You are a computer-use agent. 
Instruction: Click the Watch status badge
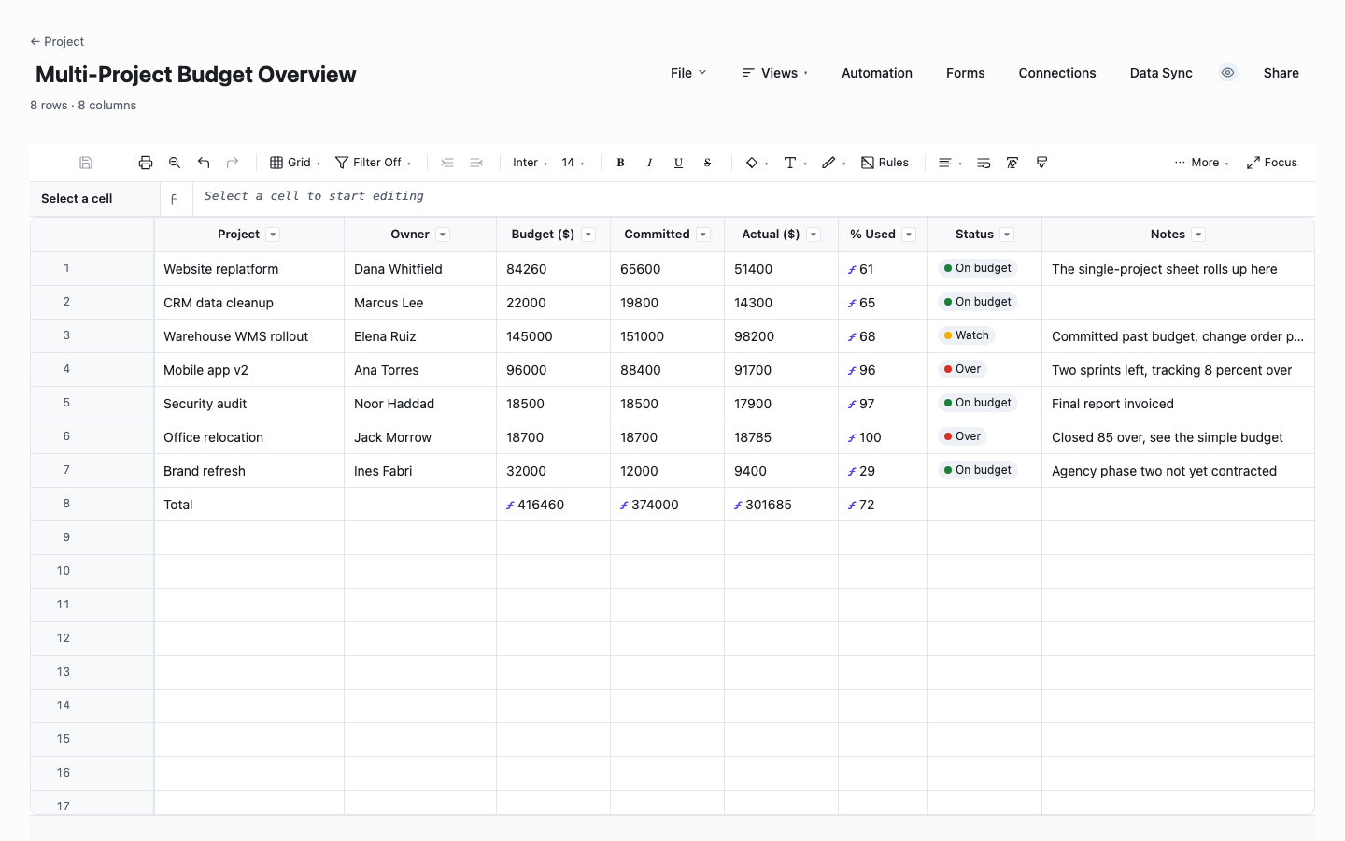coord(967,335)
